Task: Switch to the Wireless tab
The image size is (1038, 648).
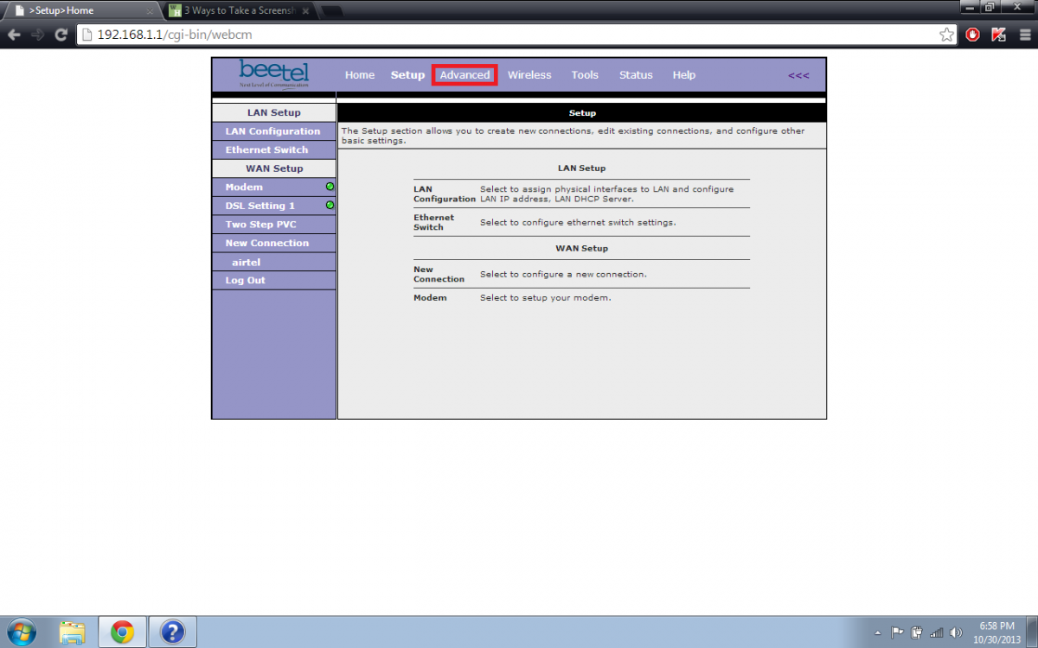Action: point(529,75)
